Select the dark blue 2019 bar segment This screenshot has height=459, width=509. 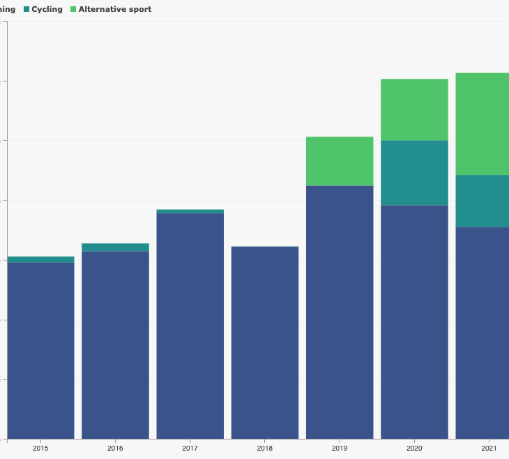pos(340,311)
